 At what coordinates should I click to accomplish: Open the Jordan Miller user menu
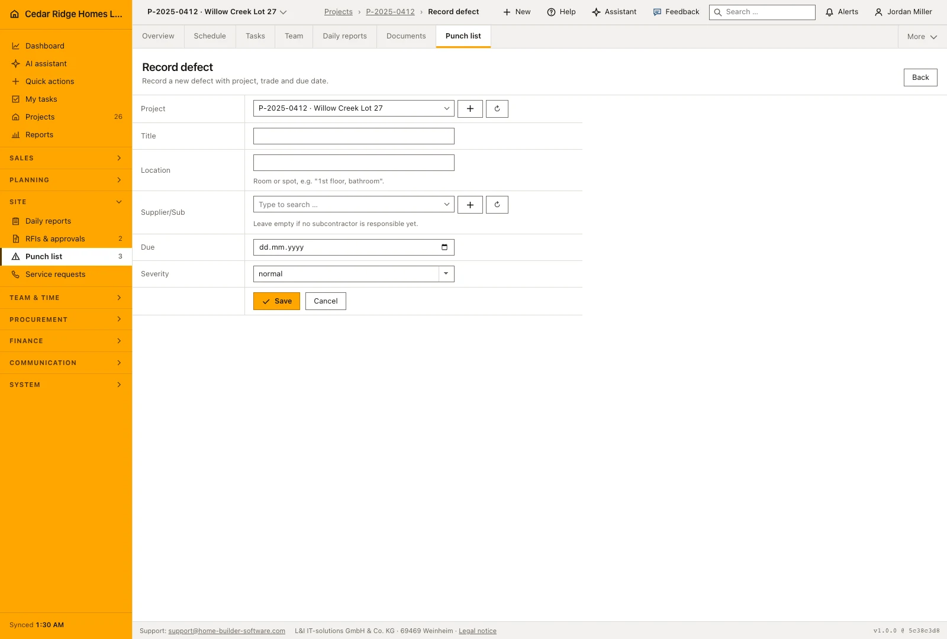tap(903, 12)
